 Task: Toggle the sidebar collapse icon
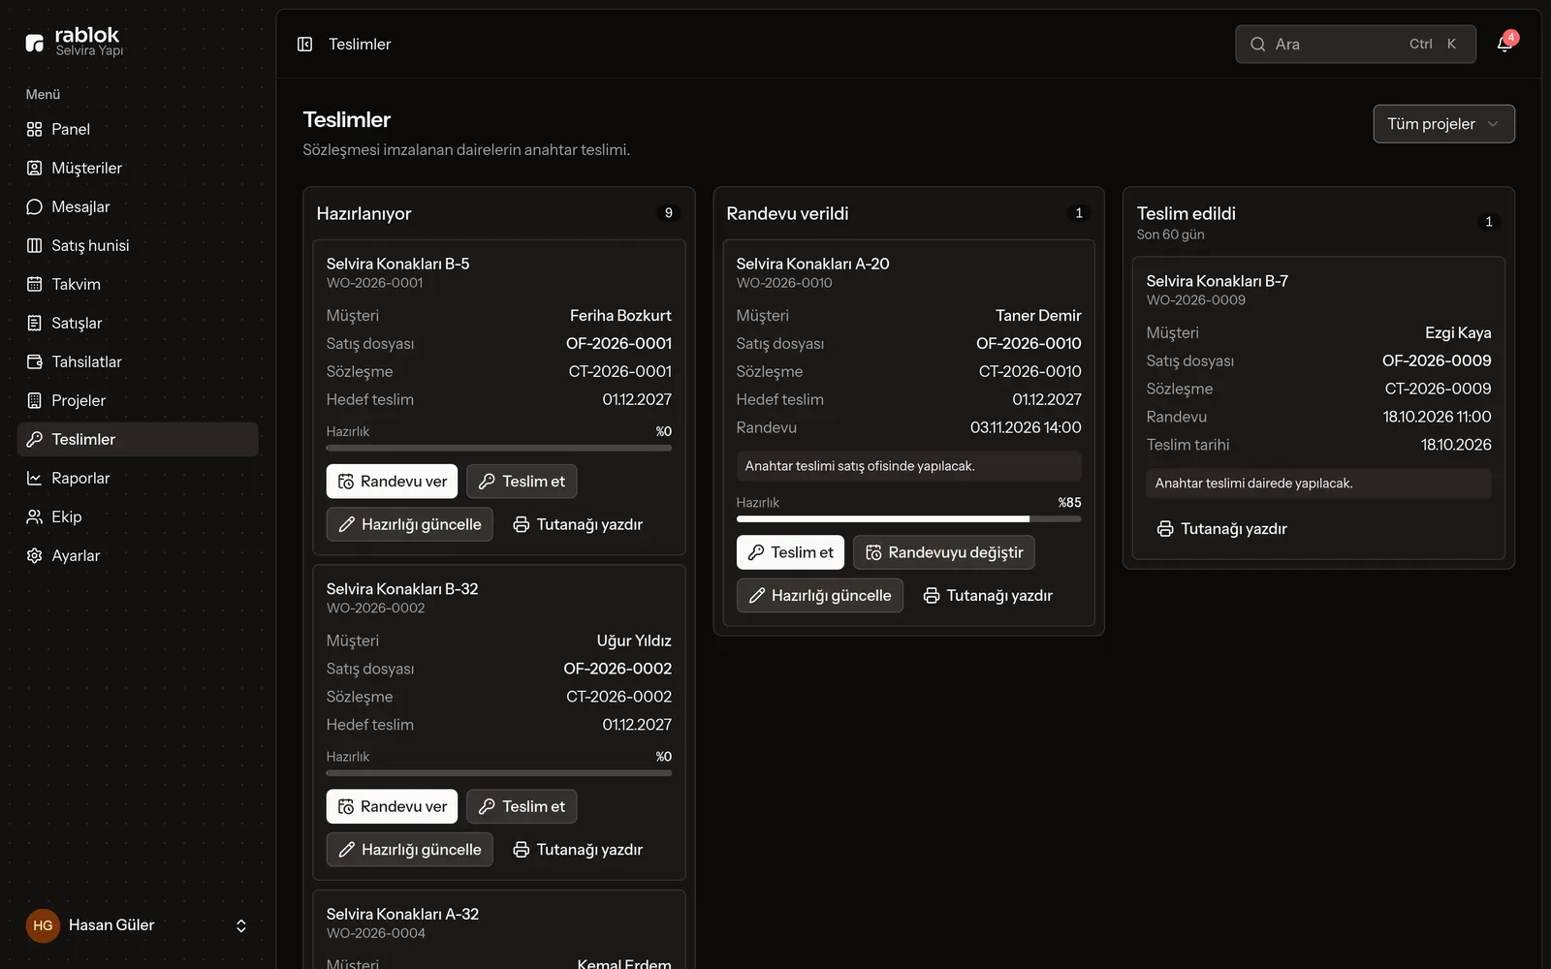click(304, 45)
